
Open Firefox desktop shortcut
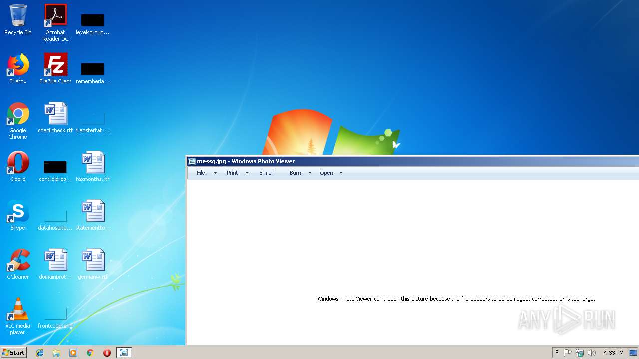[18, 69]
